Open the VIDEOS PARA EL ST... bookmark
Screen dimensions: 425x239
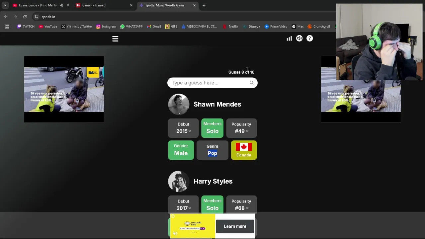(x=199, y=27)
